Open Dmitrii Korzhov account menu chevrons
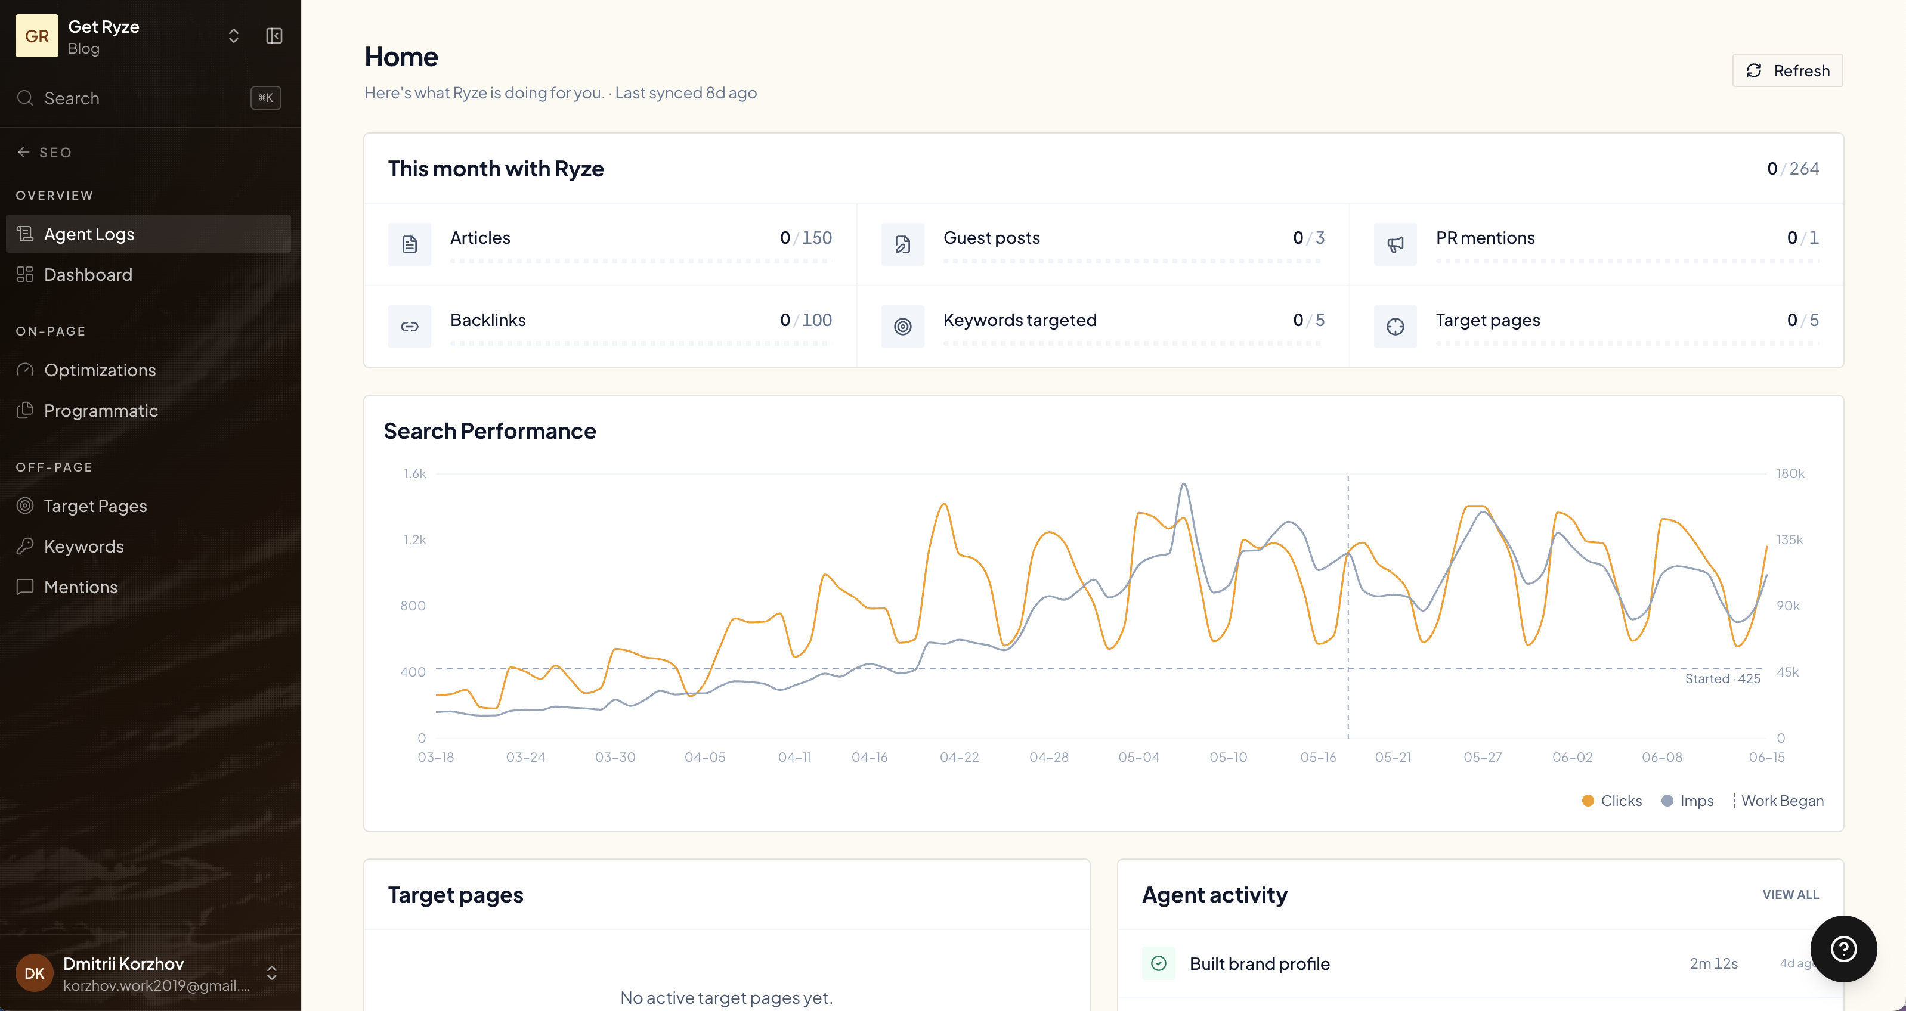The width and height of the screenshot is (1906, 1011). point(271,972)
